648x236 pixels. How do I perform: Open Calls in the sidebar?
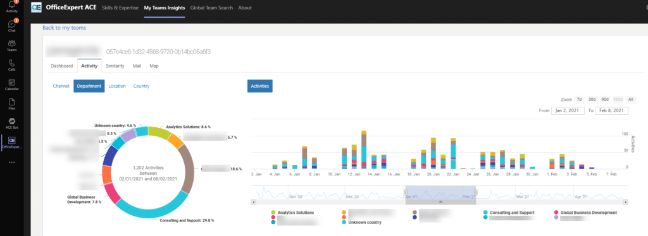pyautogui.click(x=11, y=65)
